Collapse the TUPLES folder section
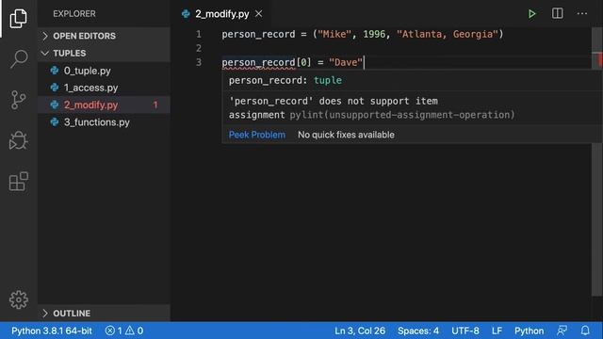Viewport: 603px width, 339px height. coord(104,53)
